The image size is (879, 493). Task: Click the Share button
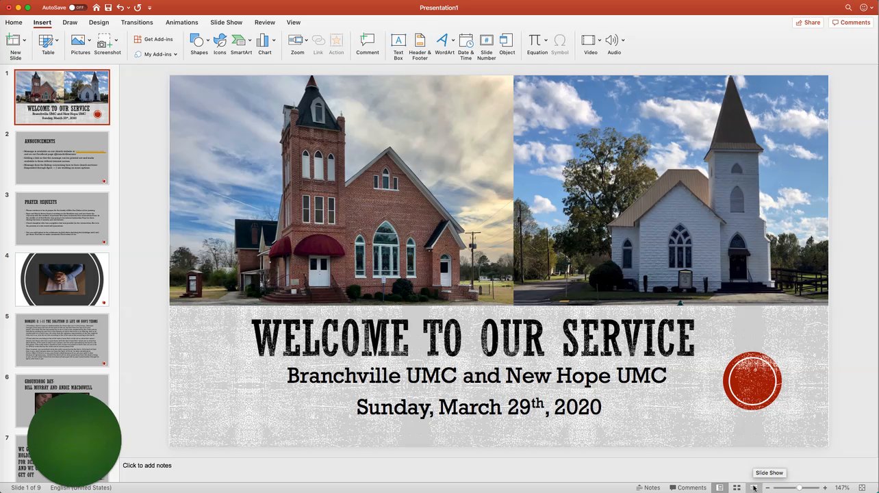808,23
